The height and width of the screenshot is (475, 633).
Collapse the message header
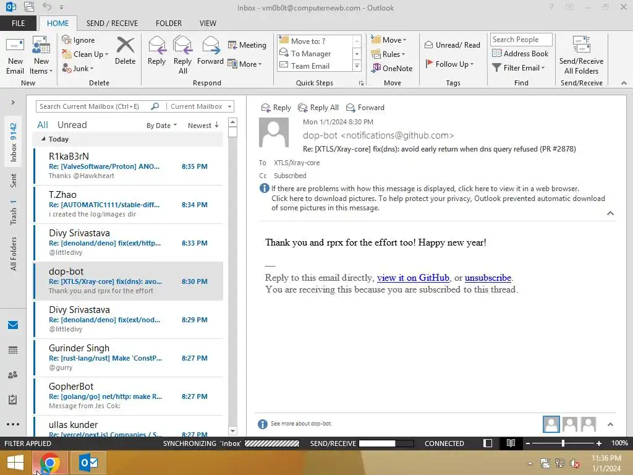coord(610,213)
